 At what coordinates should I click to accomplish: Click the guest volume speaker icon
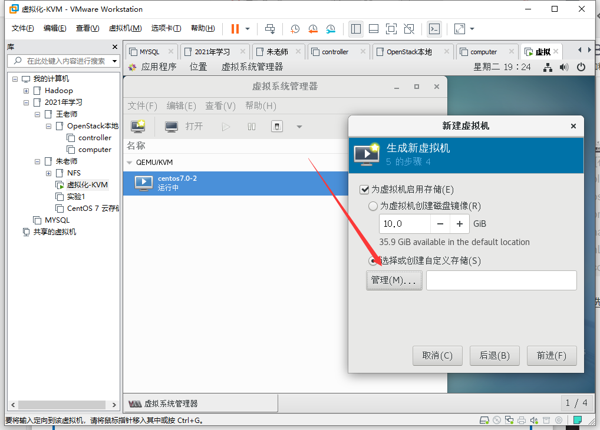[564, 67]
